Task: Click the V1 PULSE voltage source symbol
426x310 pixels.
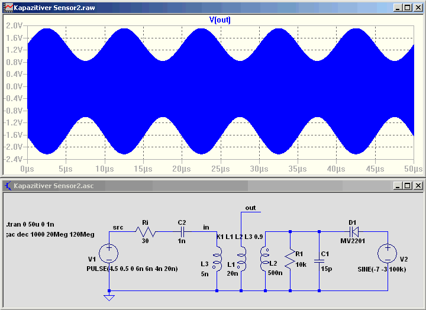Action: tap(109, 253)
